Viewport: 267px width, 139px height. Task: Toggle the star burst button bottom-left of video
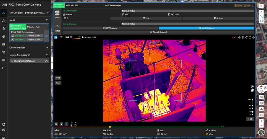56,124
